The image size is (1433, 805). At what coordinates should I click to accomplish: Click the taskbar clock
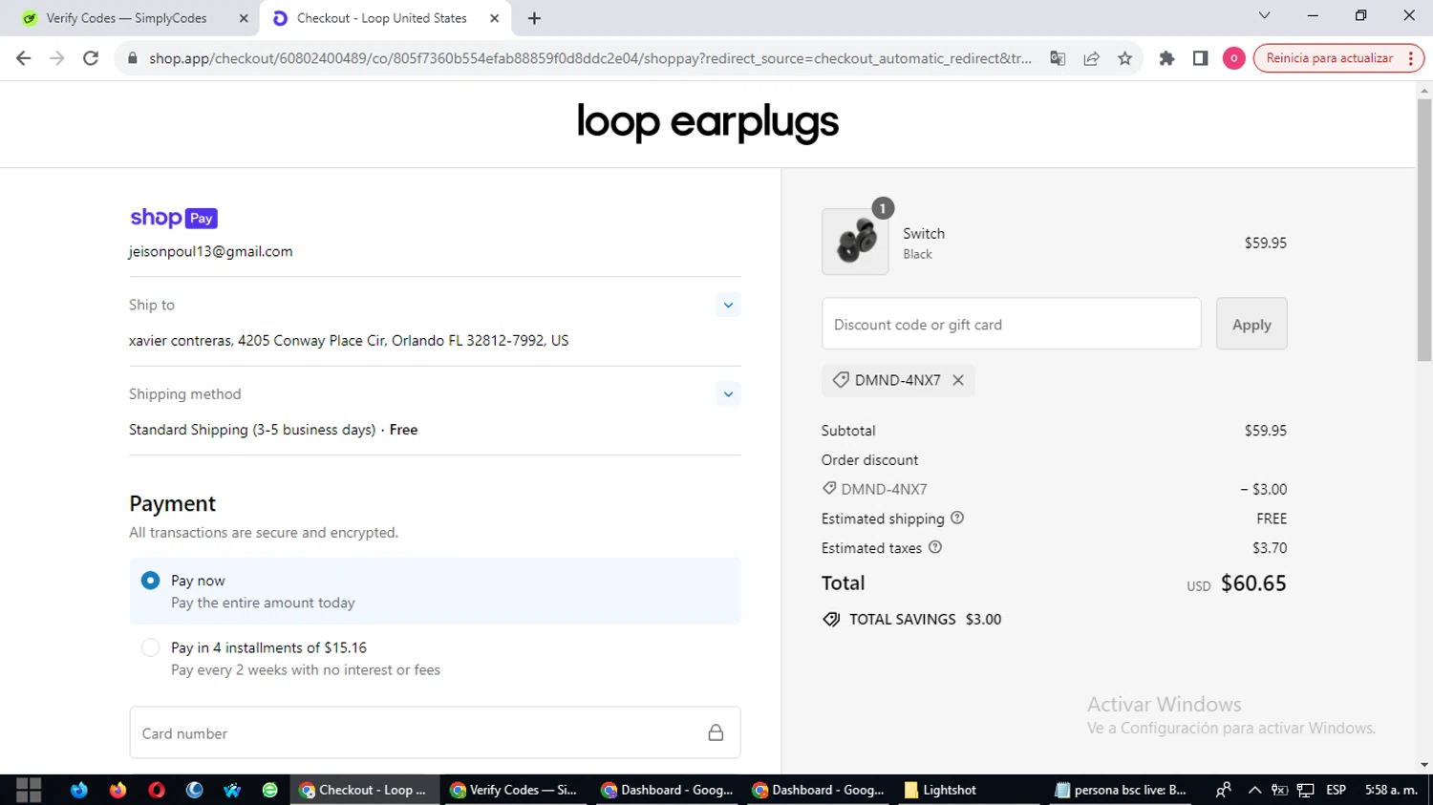[1391, 790]
